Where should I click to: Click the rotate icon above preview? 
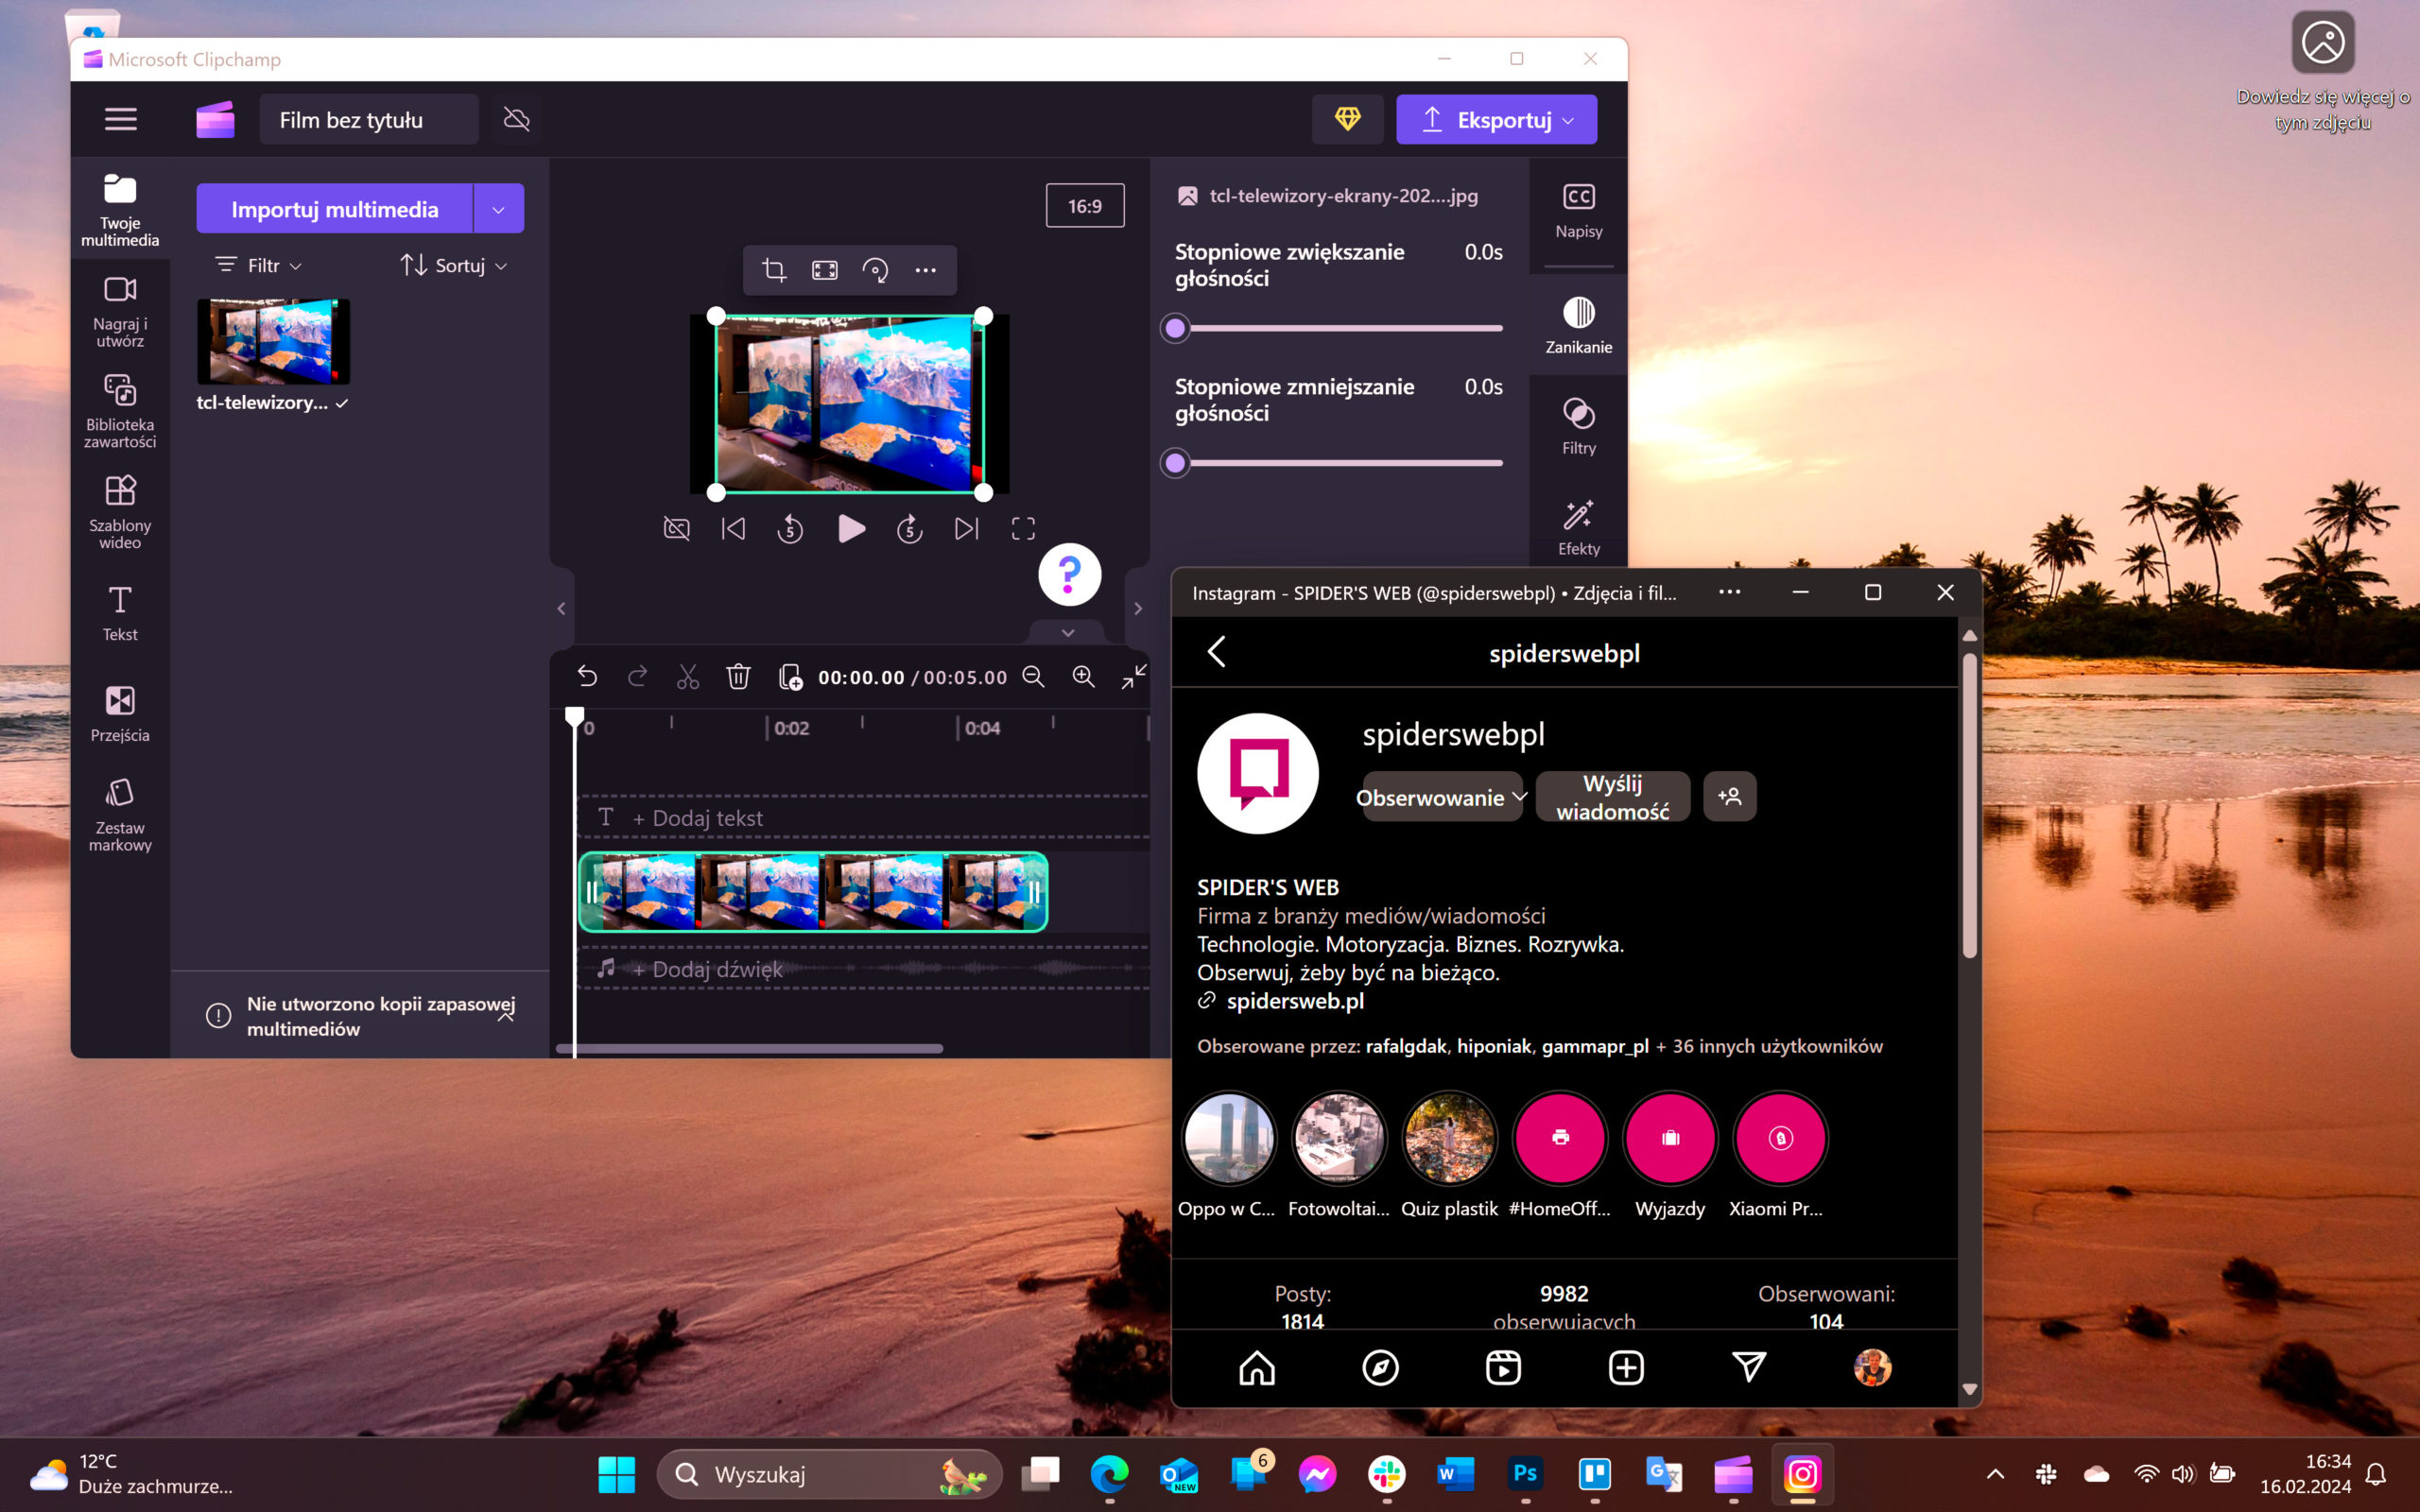[875, 270]
